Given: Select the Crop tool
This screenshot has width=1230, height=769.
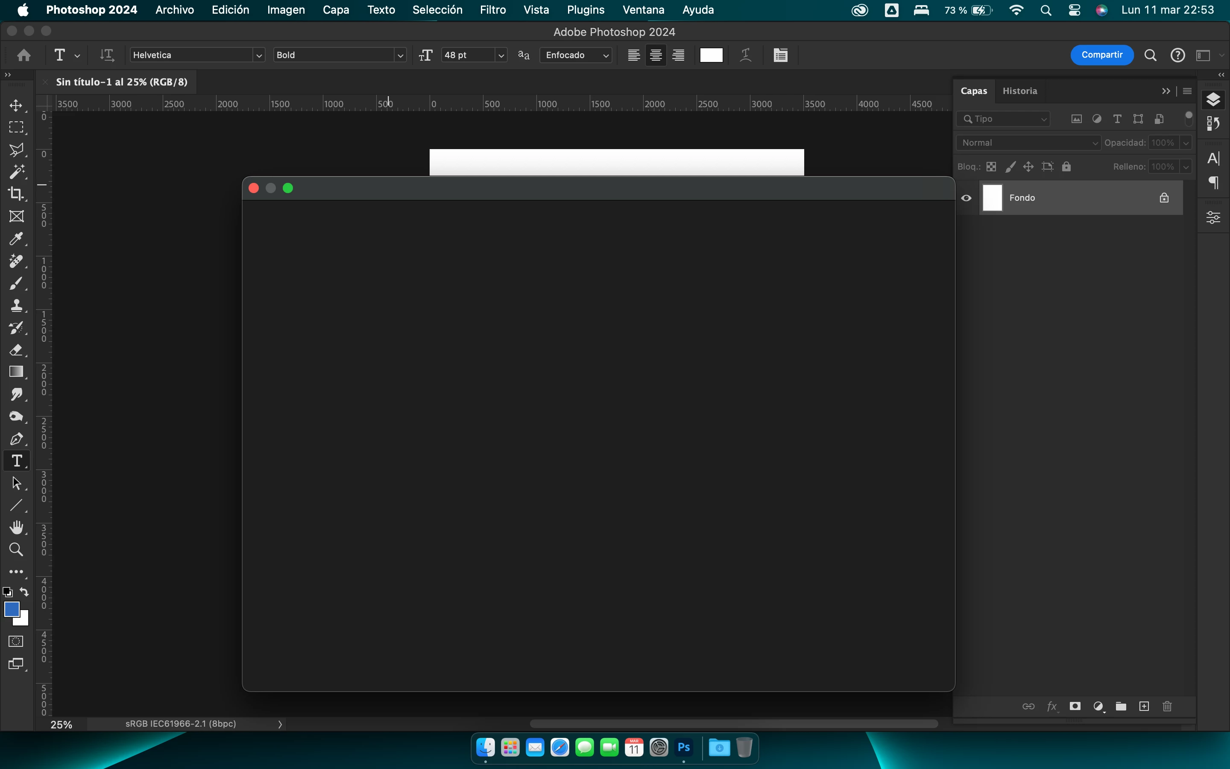Looking at the screenshot, I should [16, 194].
